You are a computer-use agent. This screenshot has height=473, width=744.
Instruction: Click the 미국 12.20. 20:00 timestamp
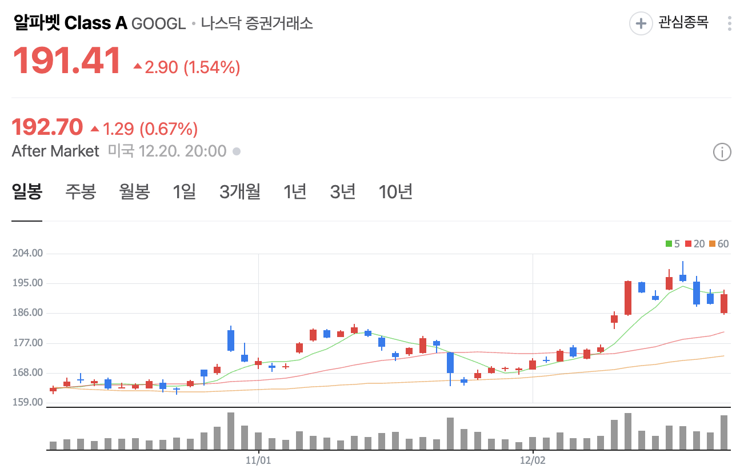point(167,151)
